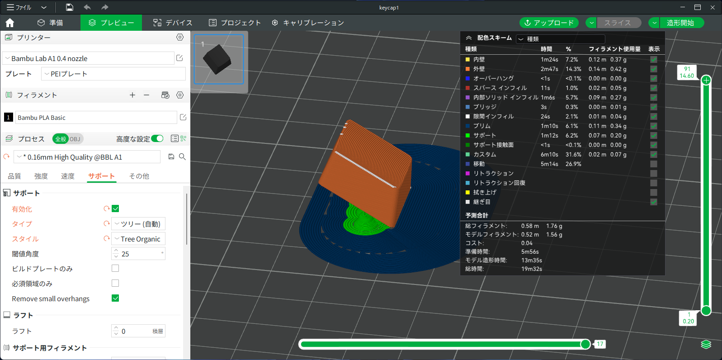Enable the build plate only (ビルドプレートのみ) checkbox

(115, 268)
